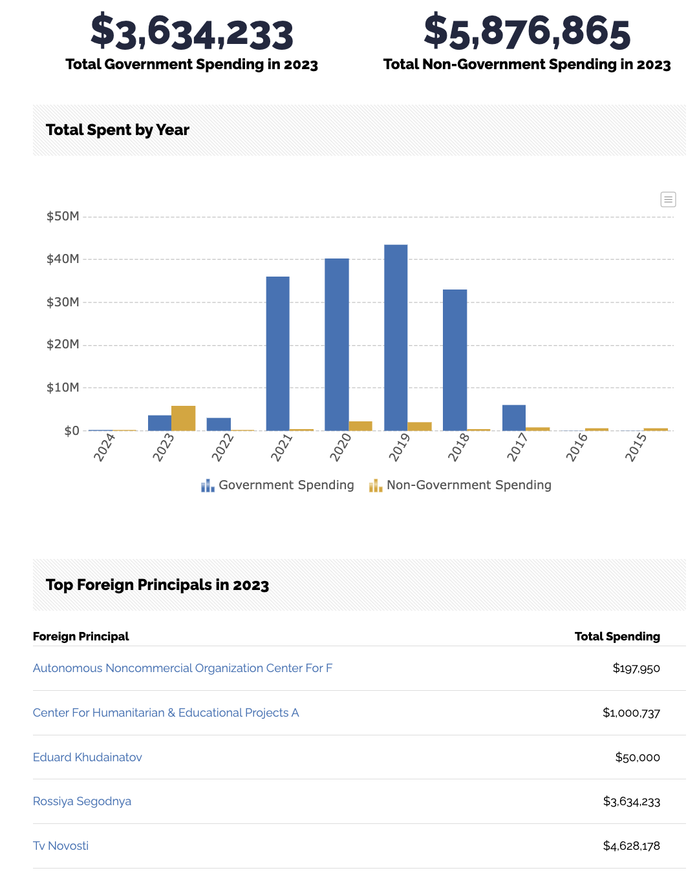Select the 2022 blue government spending bar
The width and height of the screenshot is (697, 875).
pyautogui.click(x=219, y=424)
